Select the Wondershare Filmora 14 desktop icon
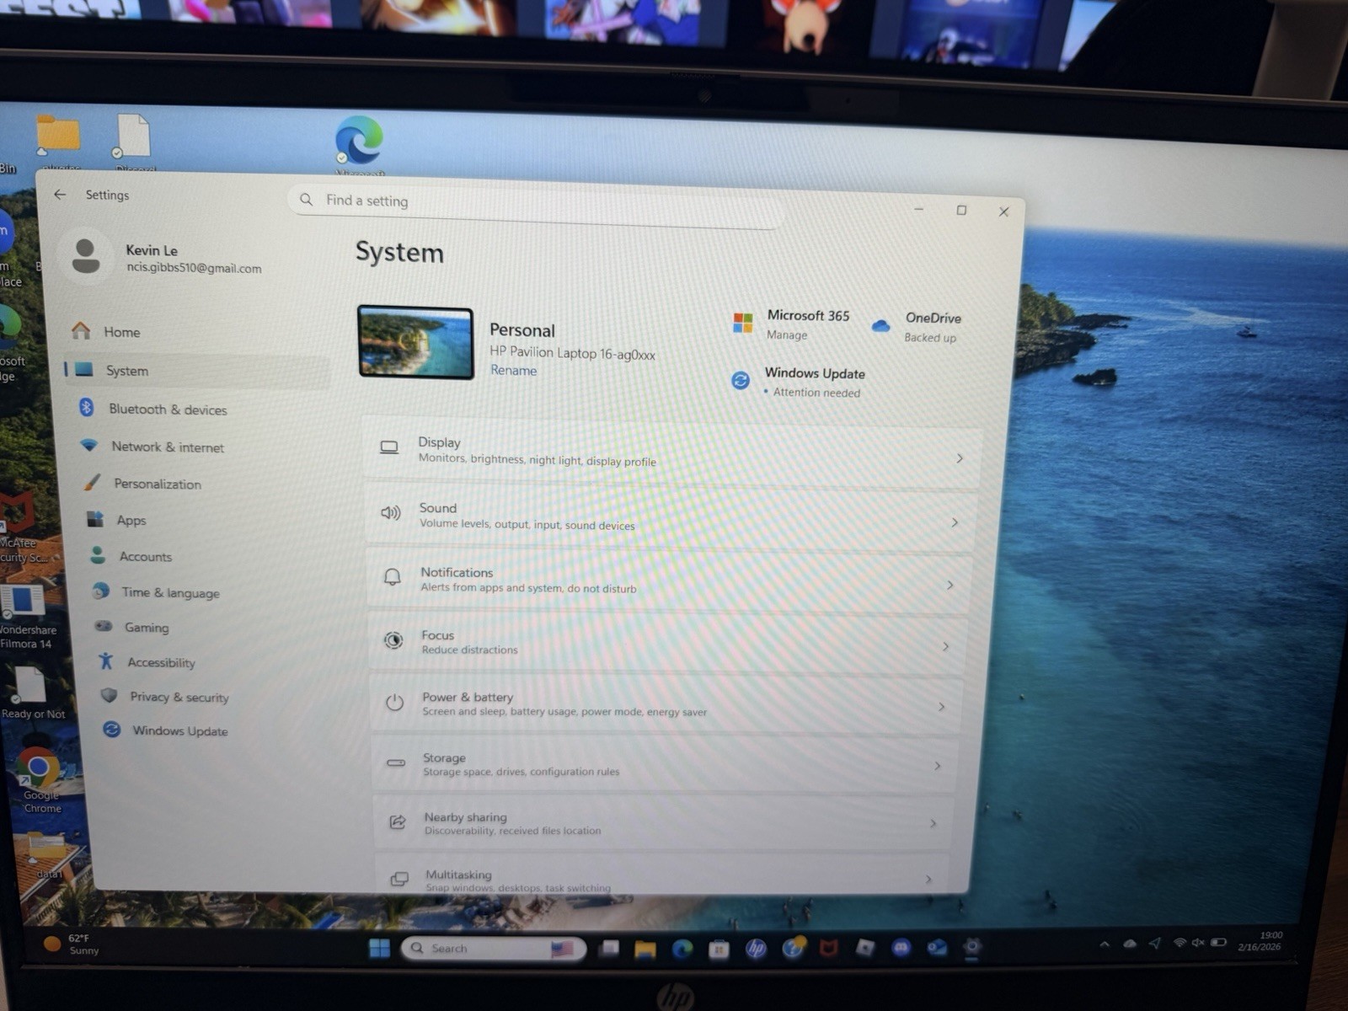 coord(24,618)
